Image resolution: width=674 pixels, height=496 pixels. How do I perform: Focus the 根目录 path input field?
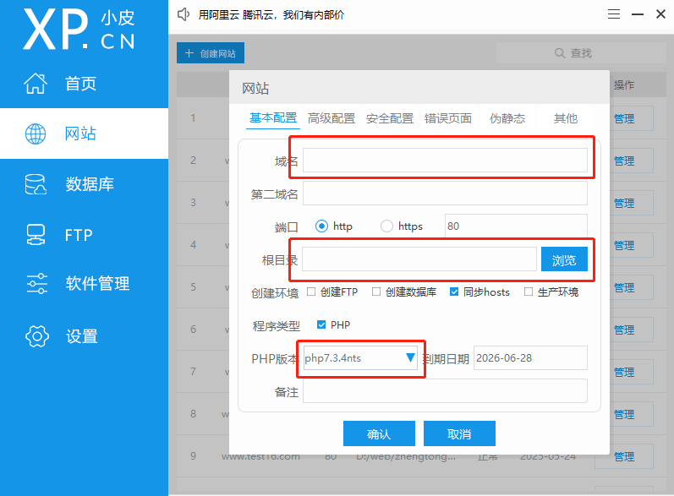[x=419, y=259]
